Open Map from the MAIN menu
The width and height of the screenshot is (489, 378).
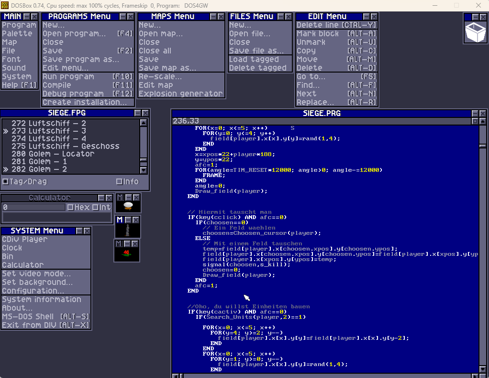click(19, 42)
